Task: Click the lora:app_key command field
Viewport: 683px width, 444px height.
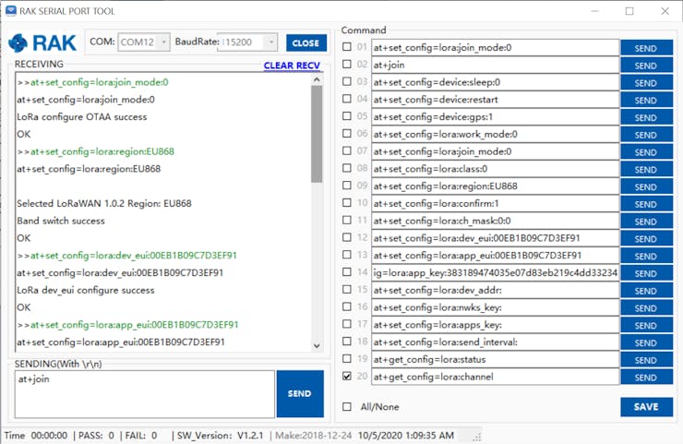Action: point(495,272)
